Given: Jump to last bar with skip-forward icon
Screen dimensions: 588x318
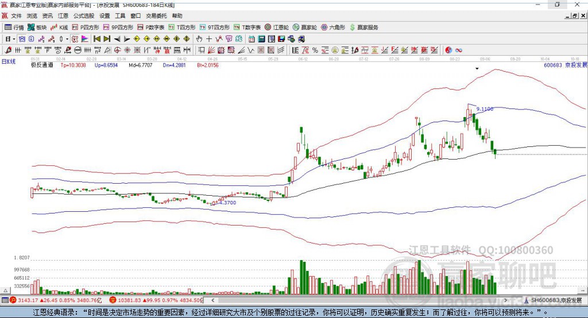Looking at the screenshot, I should [107, 39].
